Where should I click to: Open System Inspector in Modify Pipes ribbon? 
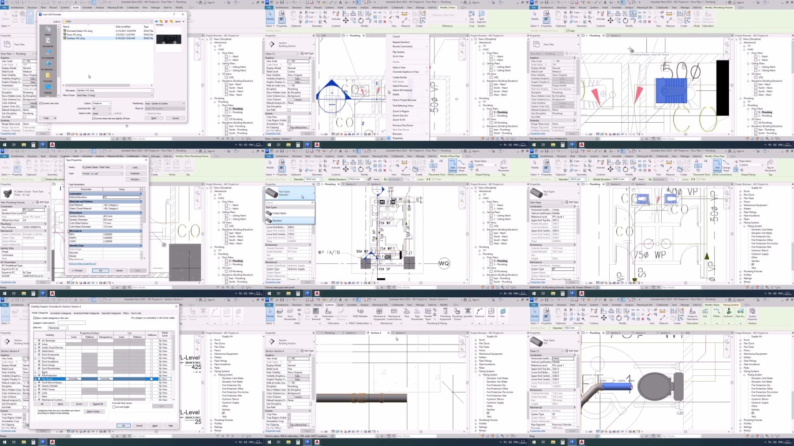[x=753, y=314]
